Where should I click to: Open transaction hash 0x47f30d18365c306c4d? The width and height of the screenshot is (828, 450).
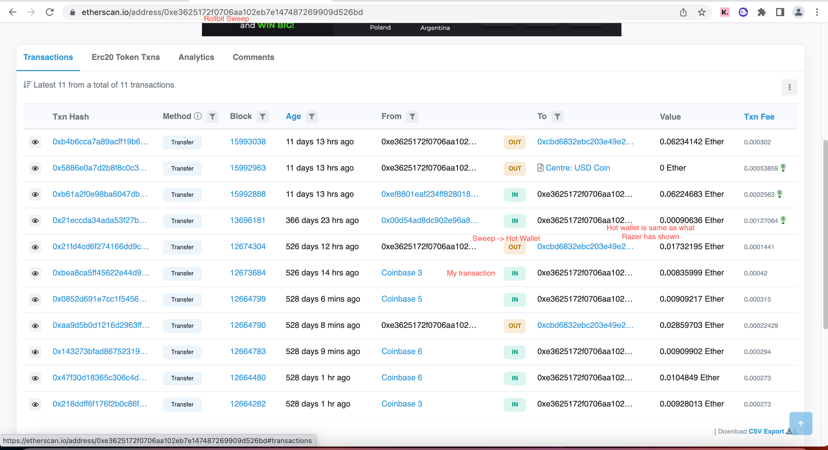pyautogui.click(x=100, y=377)
